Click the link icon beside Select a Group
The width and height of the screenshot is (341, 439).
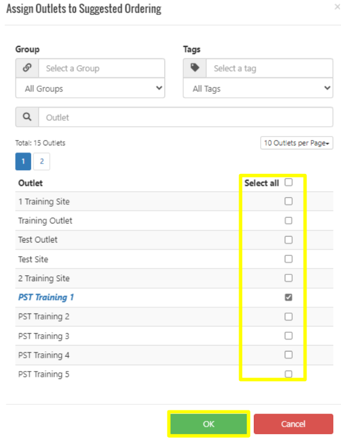click(27, 68)
